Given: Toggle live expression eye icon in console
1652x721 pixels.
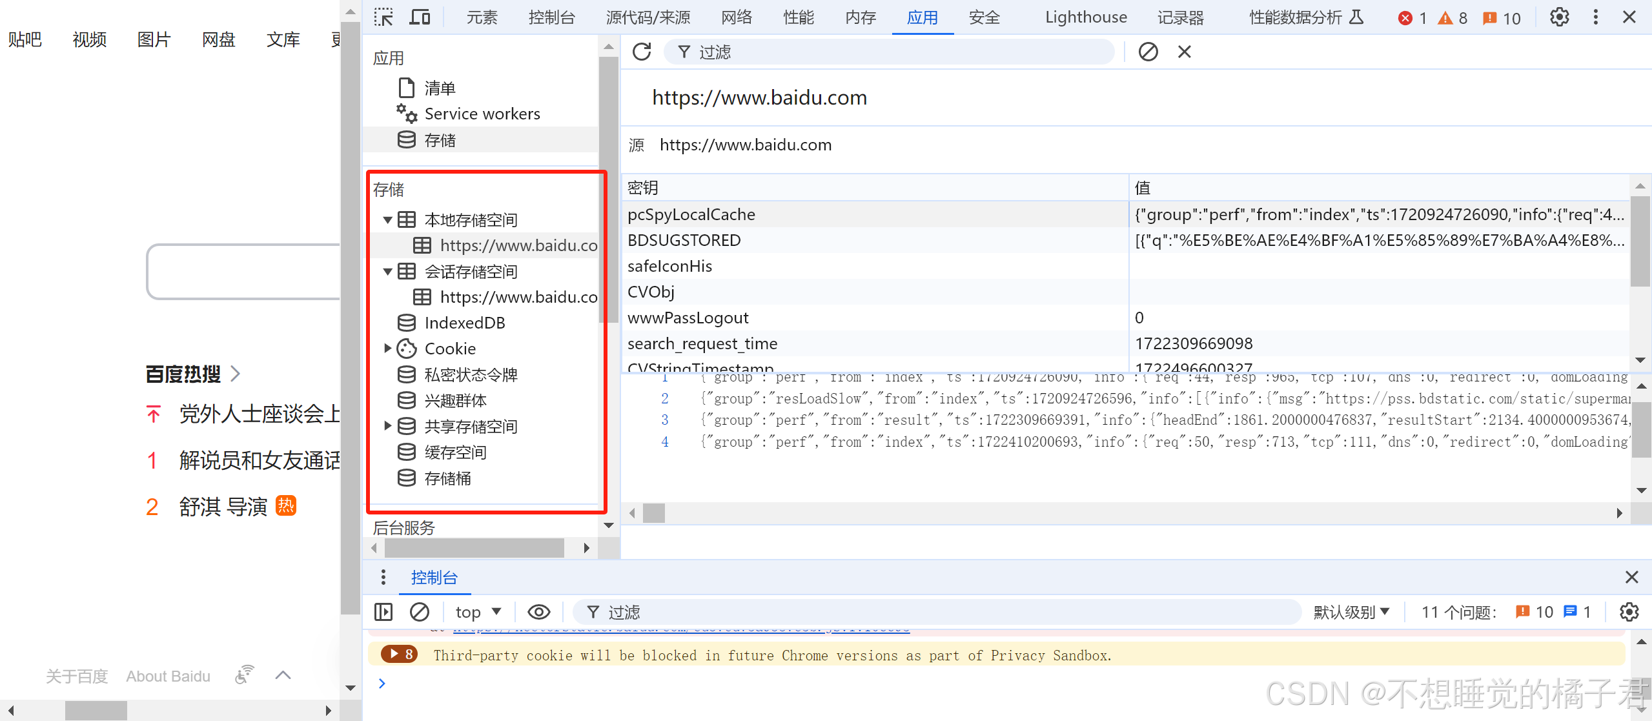Looking at the screenshot, I should tap(539, 612).
